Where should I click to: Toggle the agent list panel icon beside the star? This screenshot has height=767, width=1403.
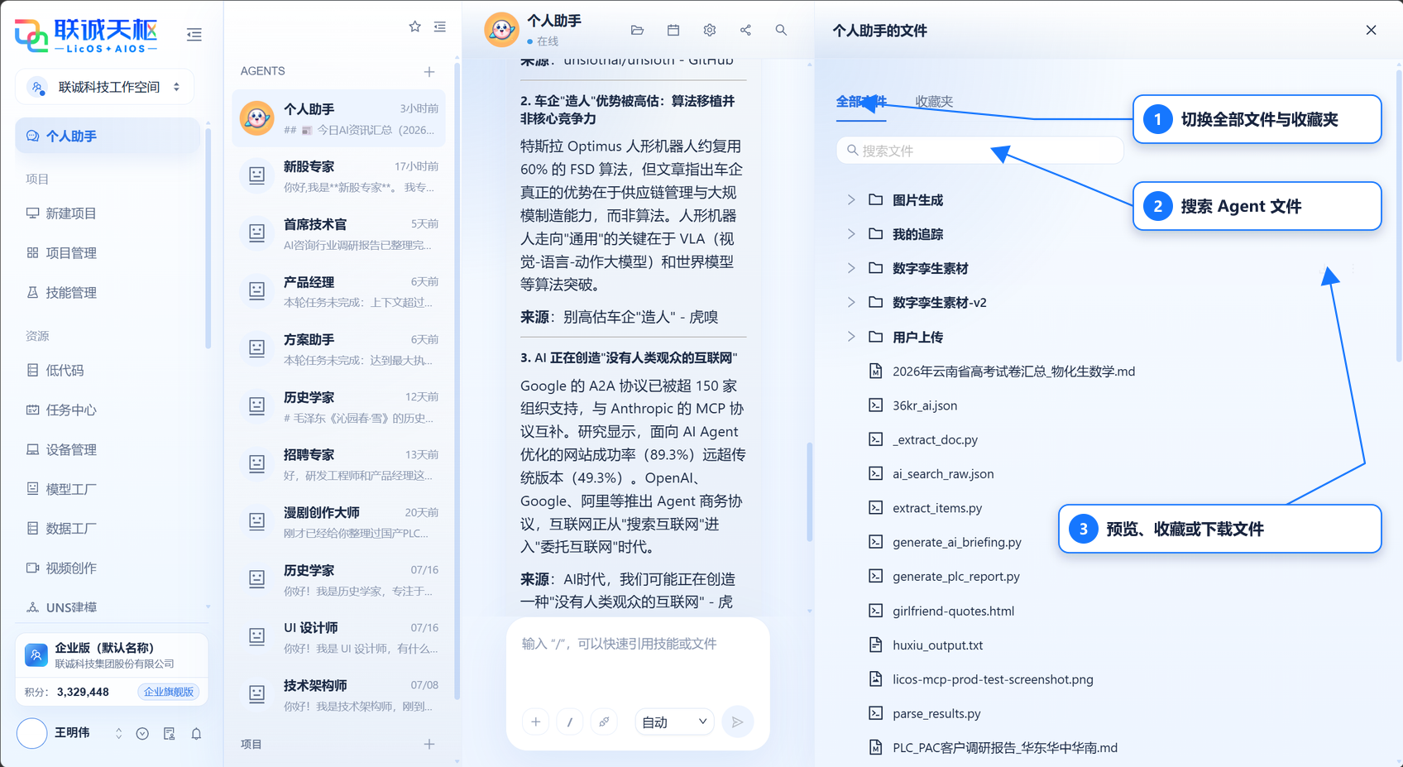[440, 26]
